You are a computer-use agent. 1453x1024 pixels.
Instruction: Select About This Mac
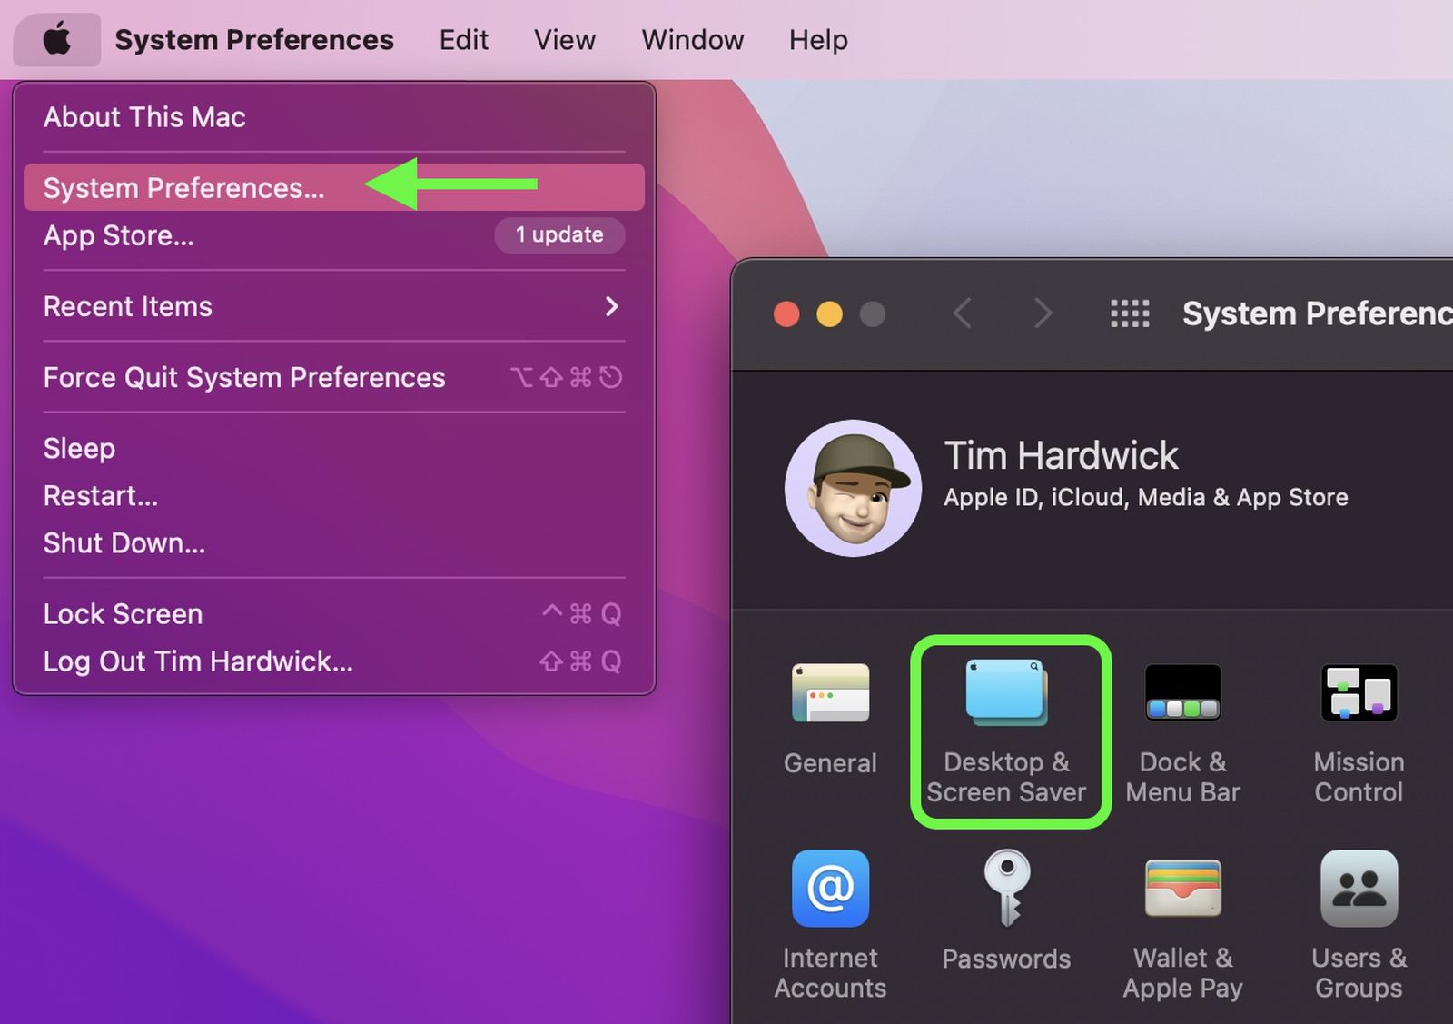(x=143, y=116)
